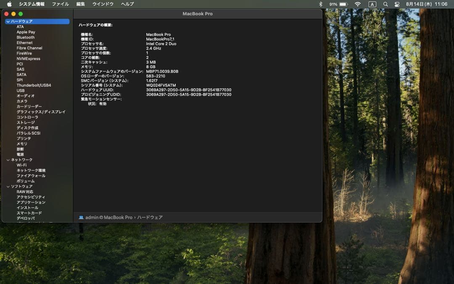Open Spotlight search from menu bar
The width and height of the screenshot is (454, 284).
coord(386,4)
